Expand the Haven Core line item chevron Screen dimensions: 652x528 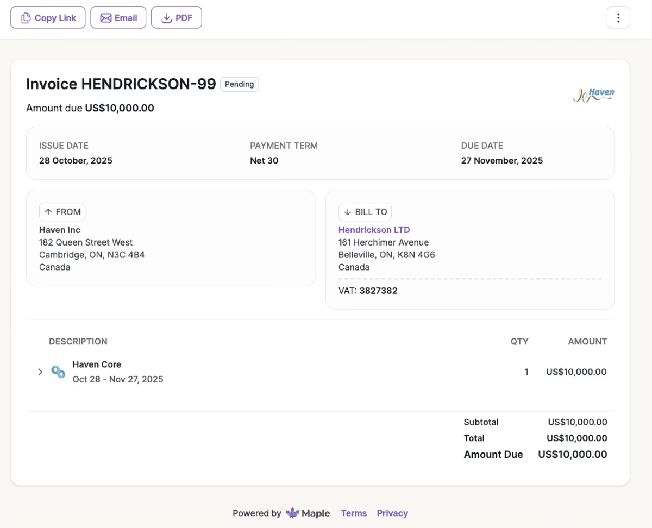(x=40, y=372)
